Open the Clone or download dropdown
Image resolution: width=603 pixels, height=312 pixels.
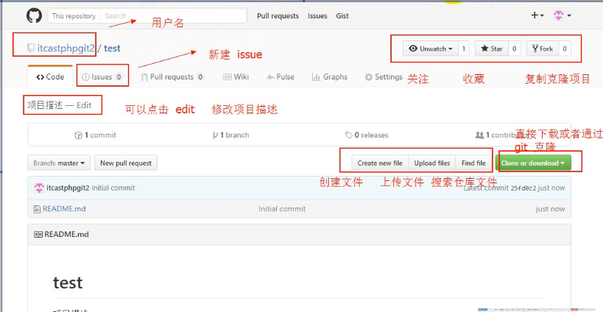point(533,163)
